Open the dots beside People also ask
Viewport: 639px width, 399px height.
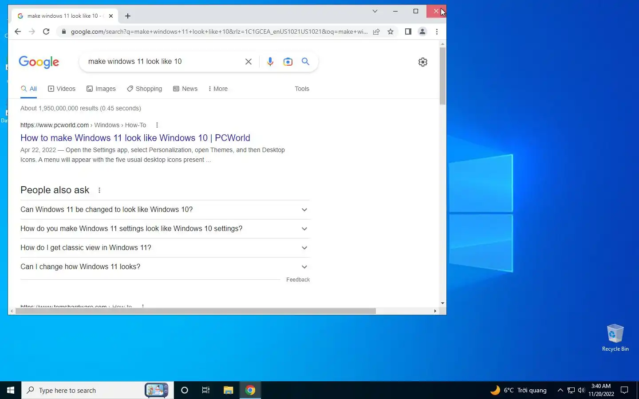click(x=99, y=191)
